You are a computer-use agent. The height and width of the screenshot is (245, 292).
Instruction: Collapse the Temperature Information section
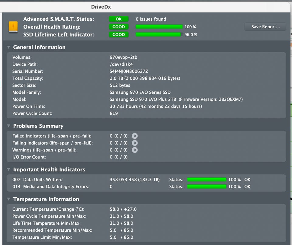[9, 199]
